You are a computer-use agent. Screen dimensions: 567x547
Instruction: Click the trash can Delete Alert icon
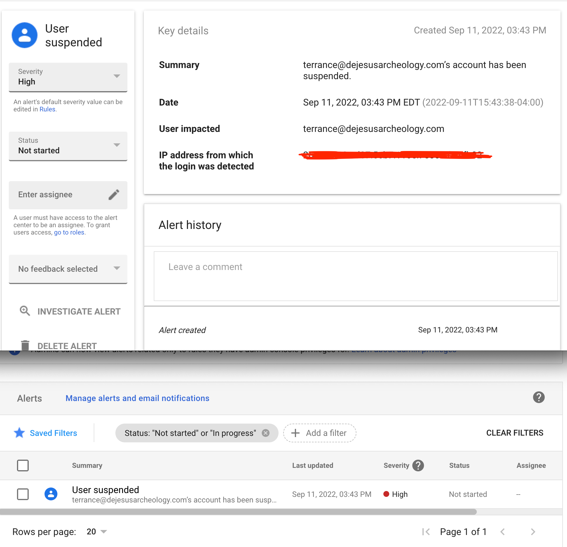[25, 345]
